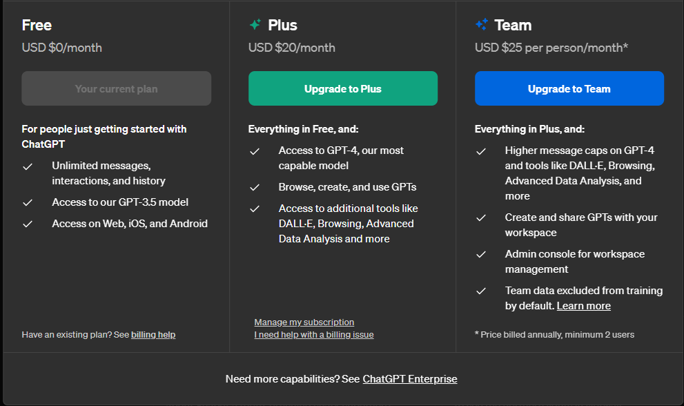
Task: Click checkmark beside Higher message caps feature
Action: [480, 151]
